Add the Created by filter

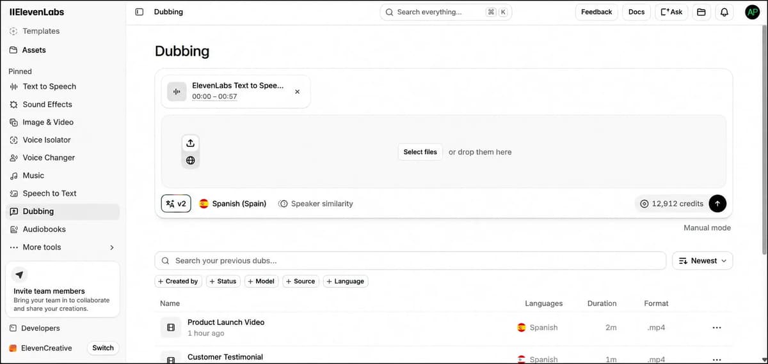(x=178, y=281)
